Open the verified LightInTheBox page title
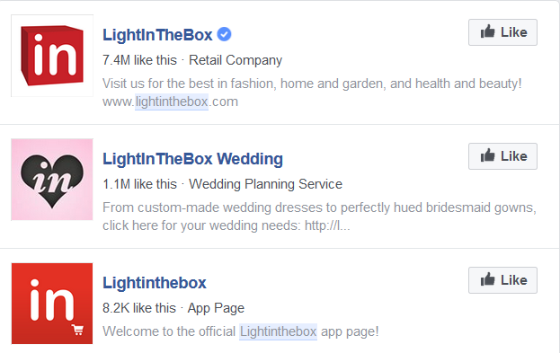This screenshot has width=560, height=353. point(157,35)
